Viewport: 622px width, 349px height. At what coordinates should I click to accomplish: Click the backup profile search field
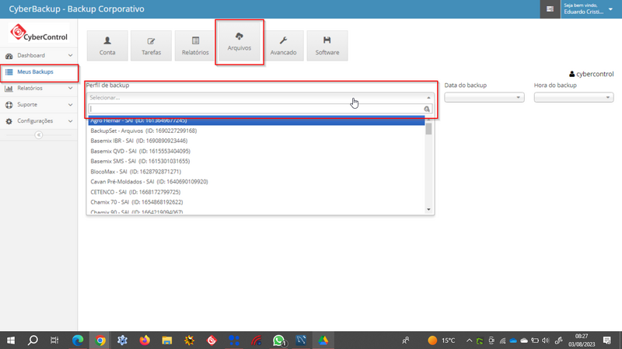tap(256, 109)
